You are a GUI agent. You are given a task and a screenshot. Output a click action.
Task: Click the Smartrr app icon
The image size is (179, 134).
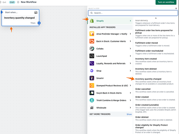(92, 78)
